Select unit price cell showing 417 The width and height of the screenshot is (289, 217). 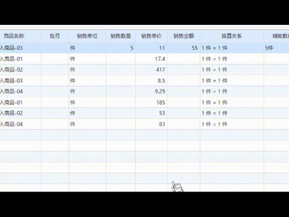click(151, 70)
